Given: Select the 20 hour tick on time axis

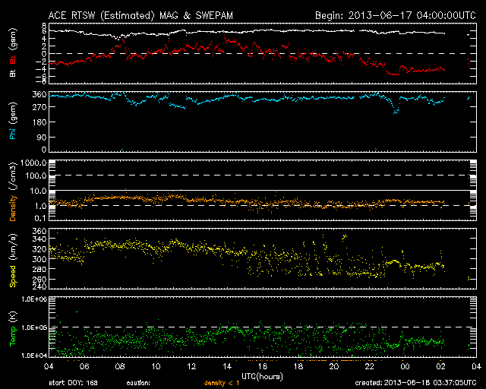Looking at the screenshot, I should tap(334, 366).
